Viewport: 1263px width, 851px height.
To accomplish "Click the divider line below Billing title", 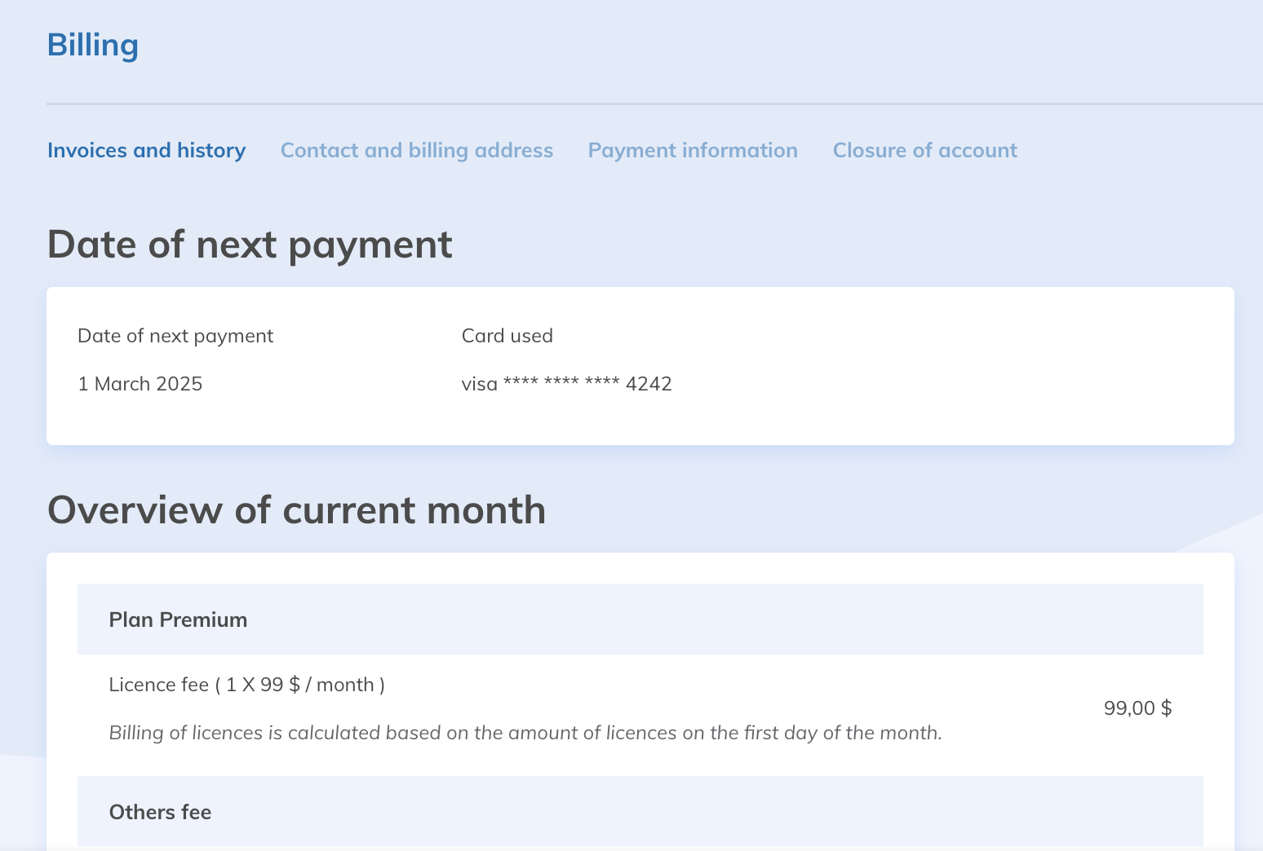I will [x=653, y=104].
